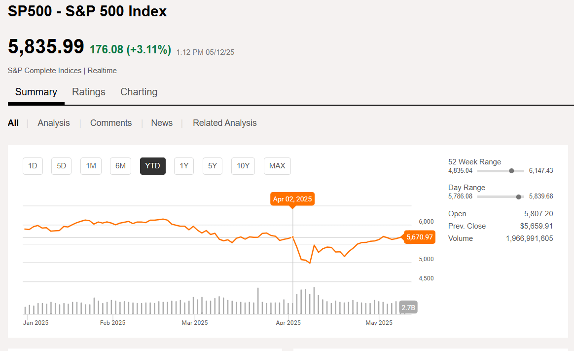Click the Day Range slider handle
The height and width of the screenshot is (351, 574).
coord(518,196)
